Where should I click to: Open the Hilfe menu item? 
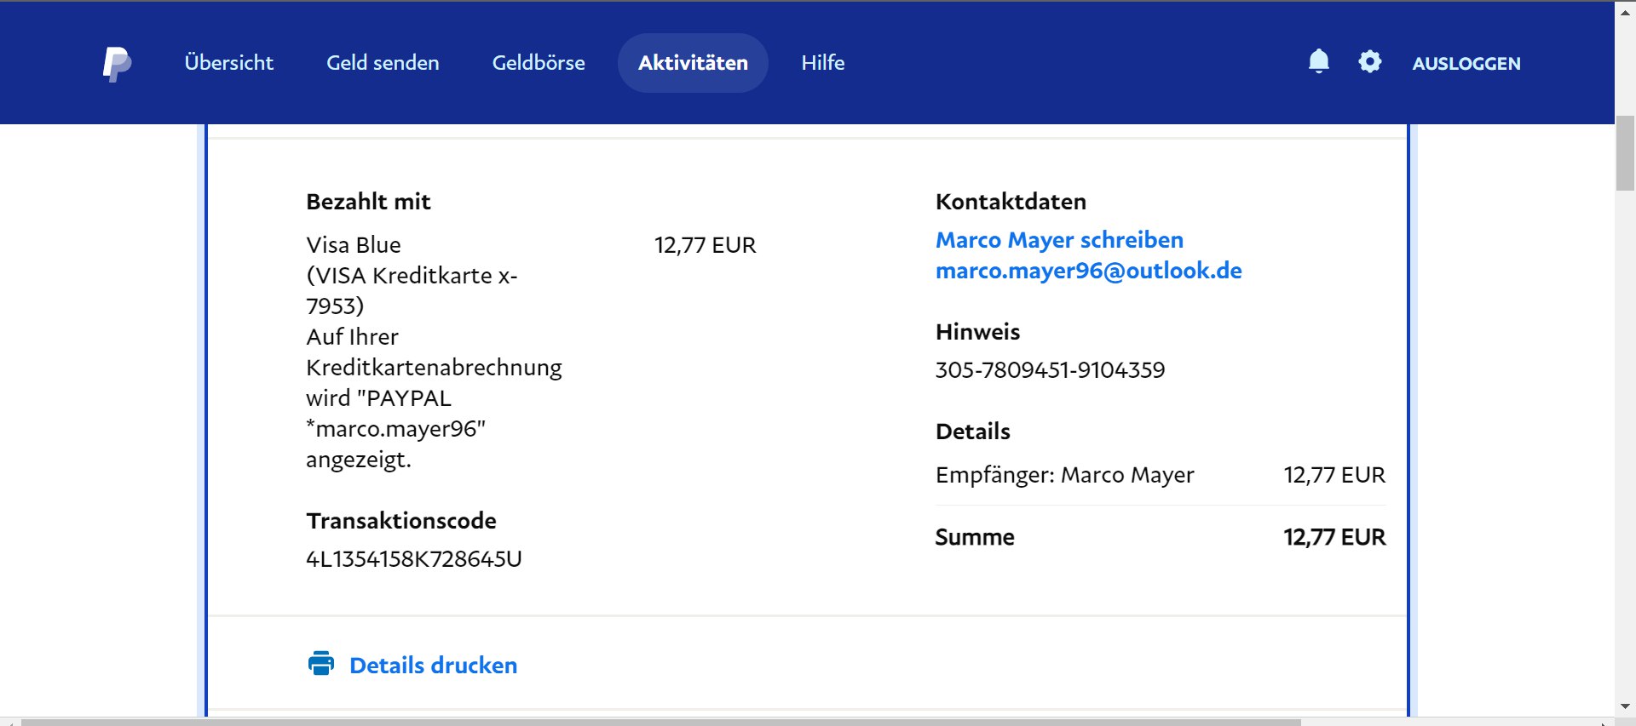coord(822,63)
